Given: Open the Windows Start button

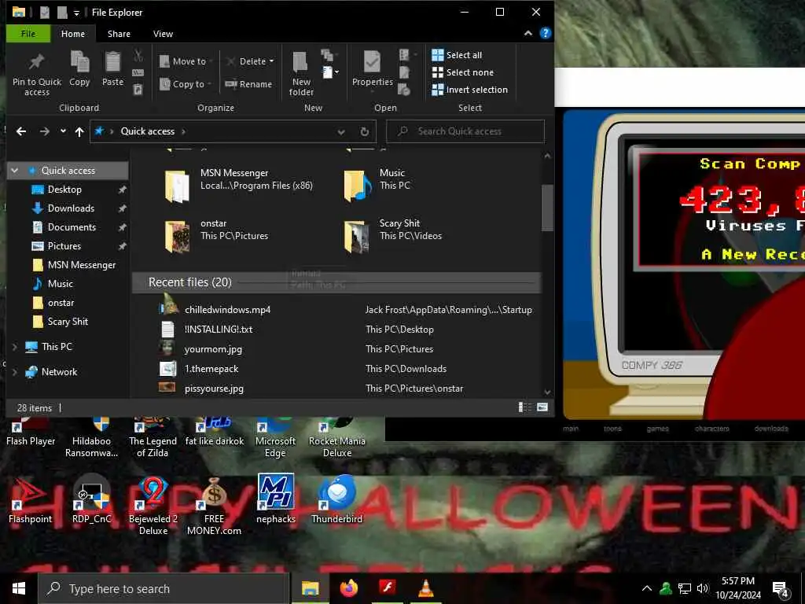Looking at the screenshot, I should tap(19, 588).
